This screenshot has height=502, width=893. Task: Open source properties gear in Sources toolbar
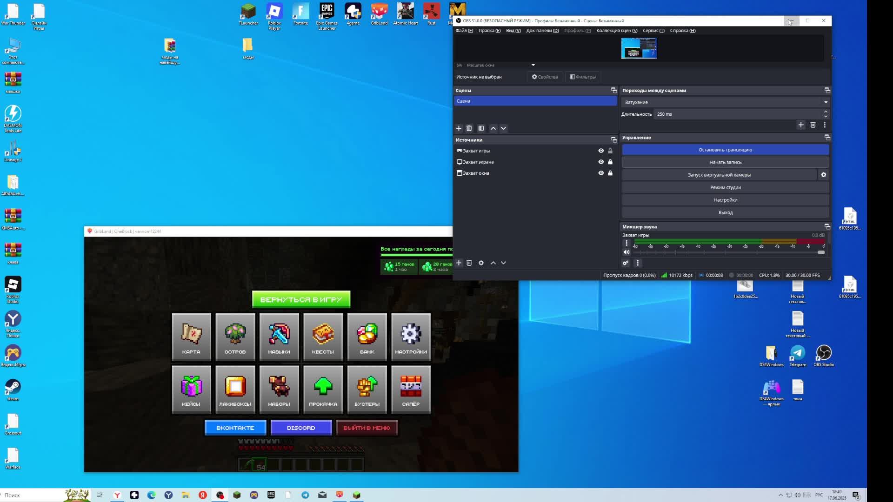point(481,263)
